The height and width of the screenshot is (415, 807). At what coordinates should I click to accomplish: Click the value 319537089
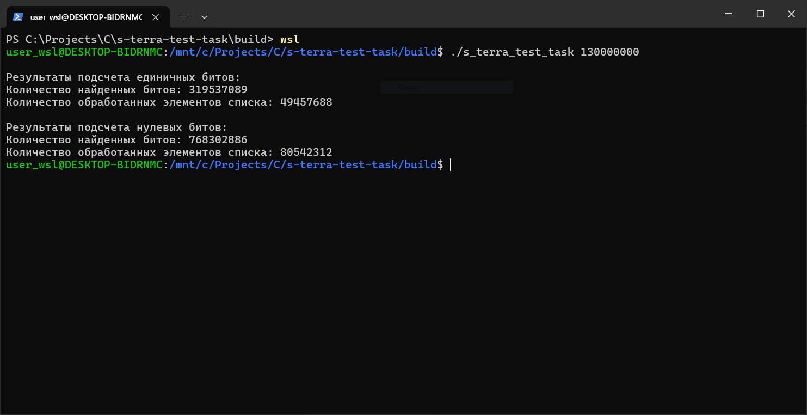218,90
